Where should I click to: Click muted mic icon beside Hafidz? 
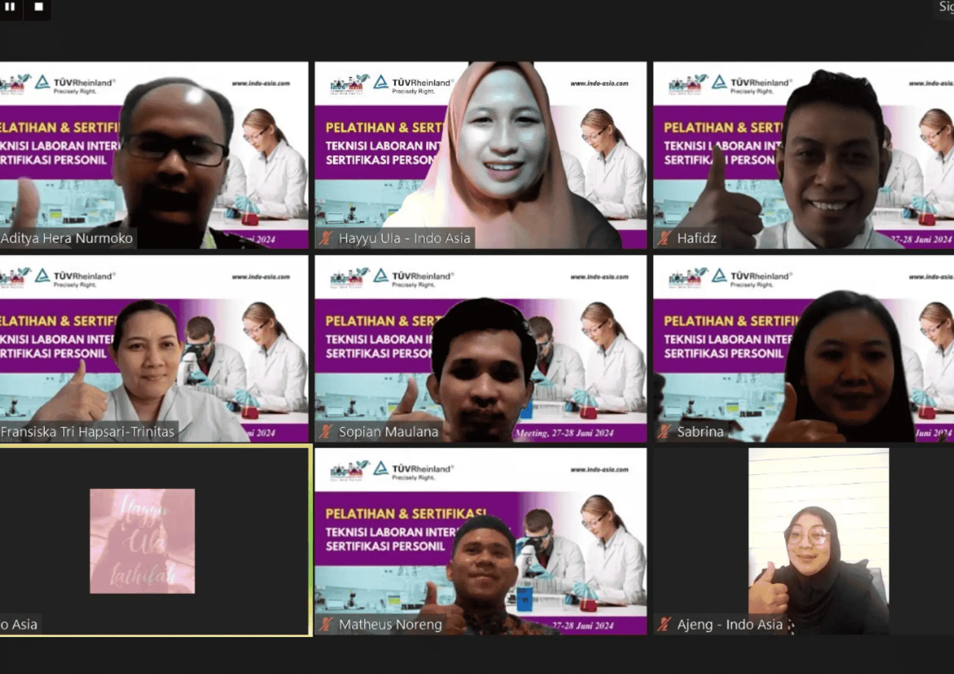click(664, 238)
